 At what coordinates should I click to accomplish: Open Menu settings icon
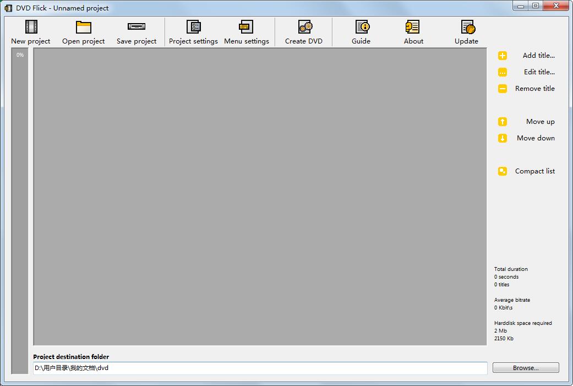[246, 26]
